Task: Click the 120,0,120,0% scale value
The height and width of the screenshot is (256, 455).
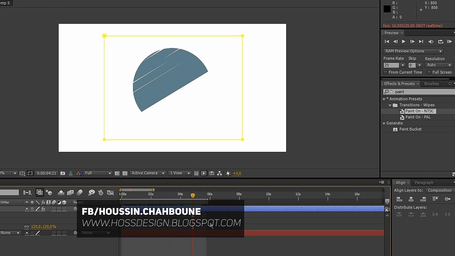Action: click(43, 227)
